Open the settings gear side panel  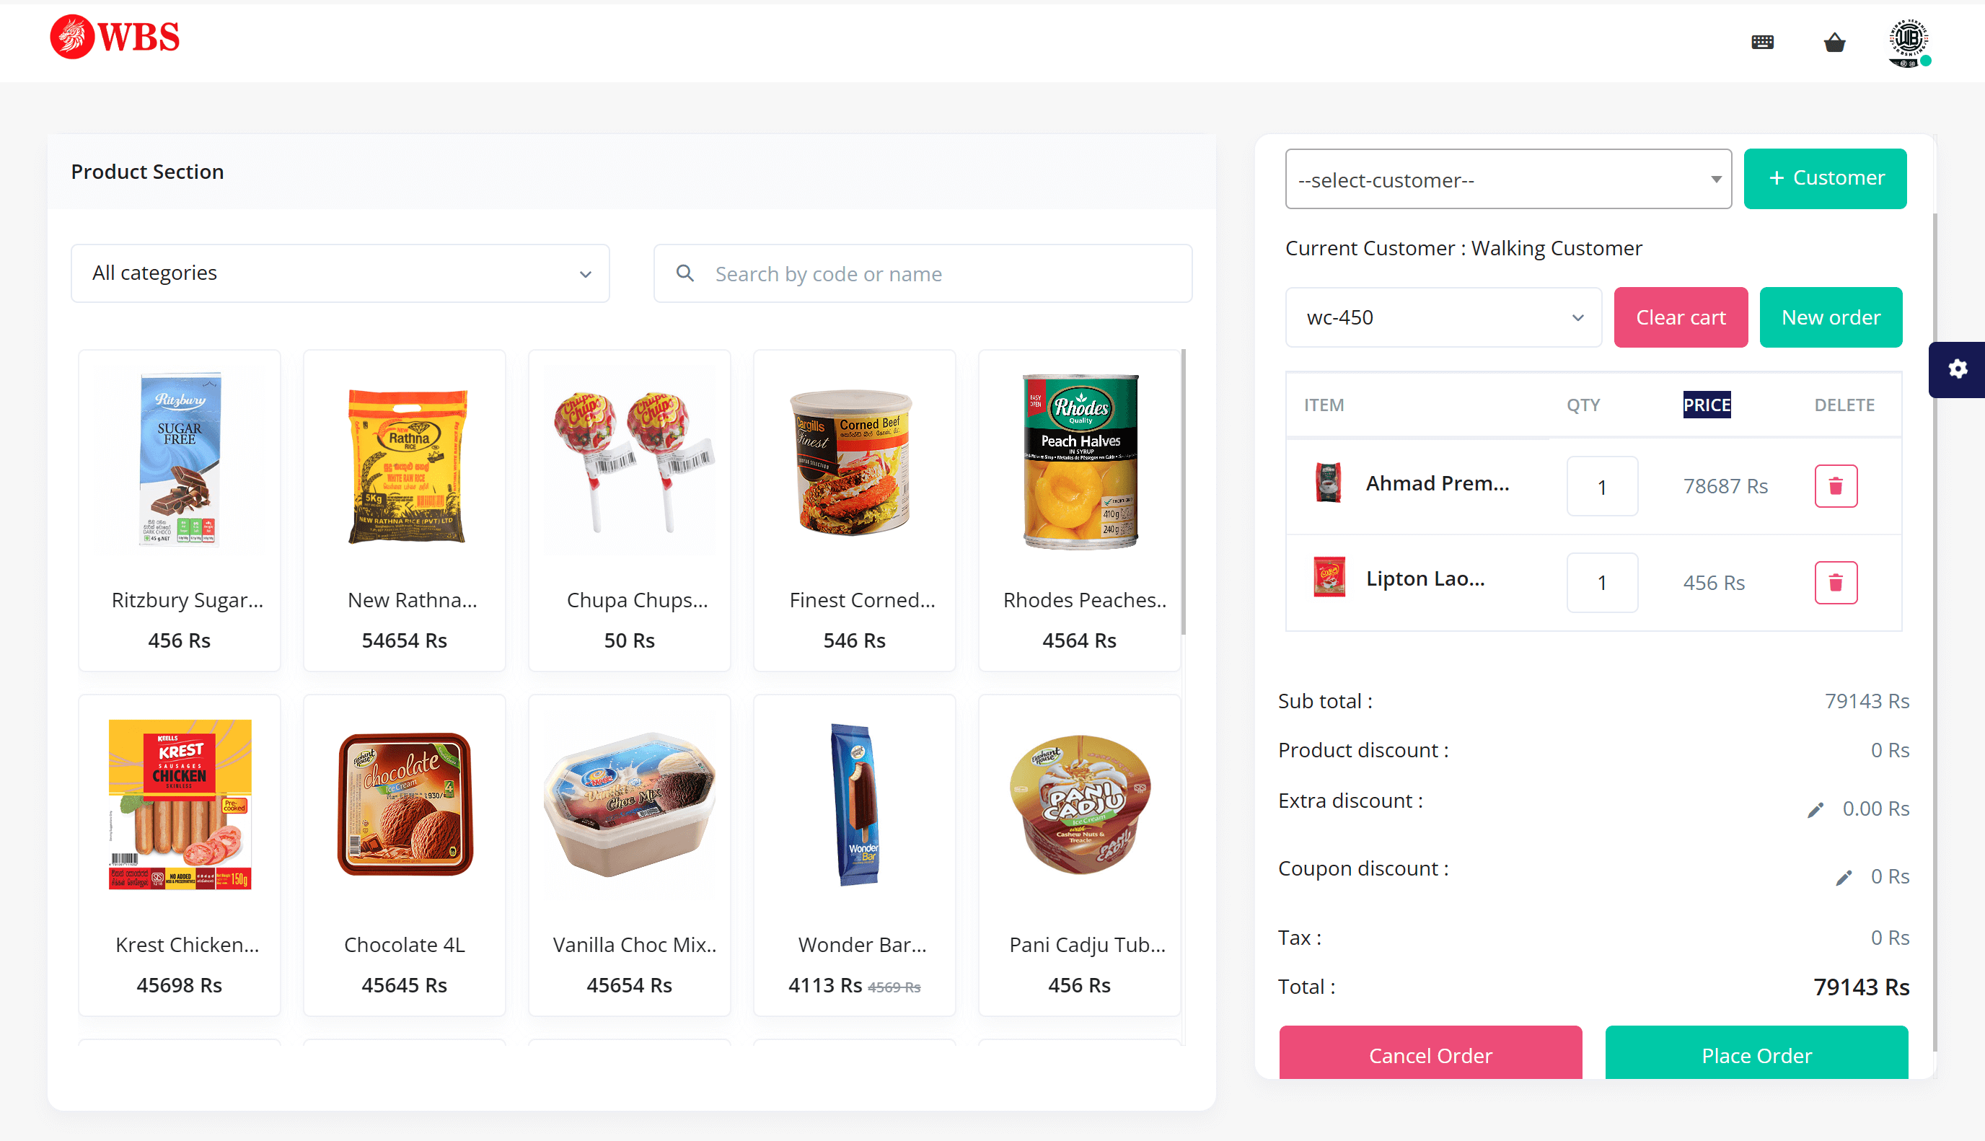[x=1957, y=369]
